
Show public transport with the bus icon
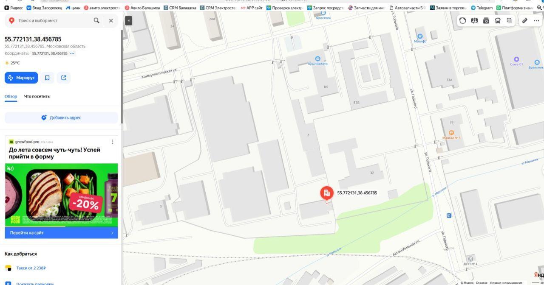click(498, 20)
